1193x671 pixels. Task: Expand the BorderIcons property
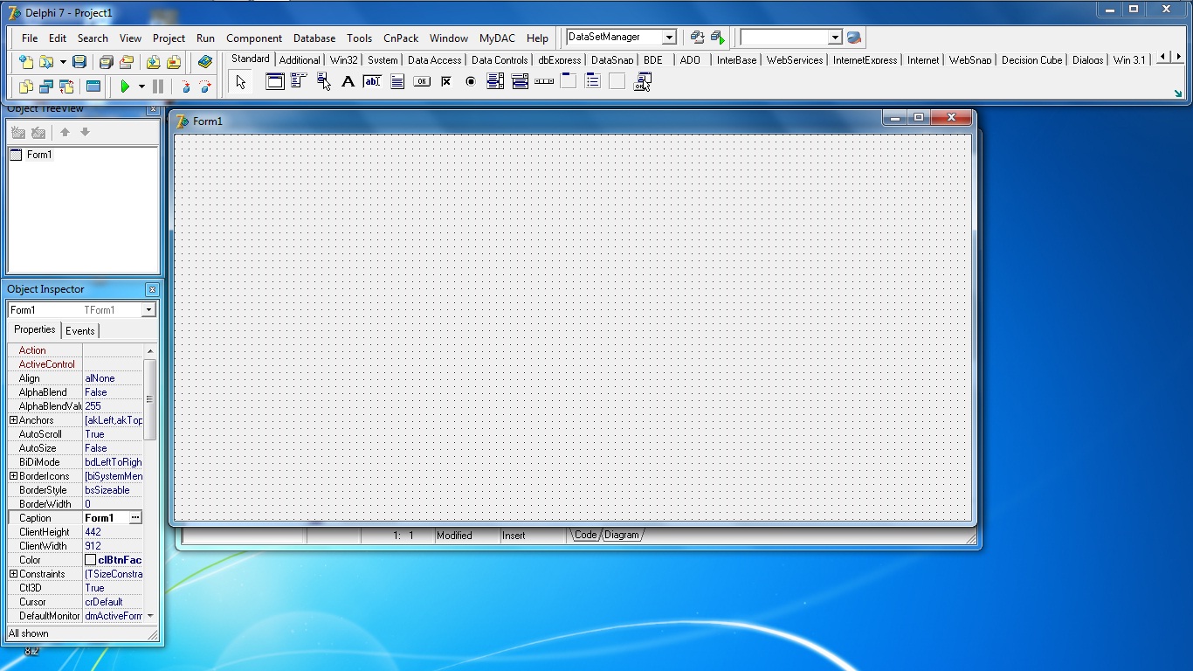13,476
